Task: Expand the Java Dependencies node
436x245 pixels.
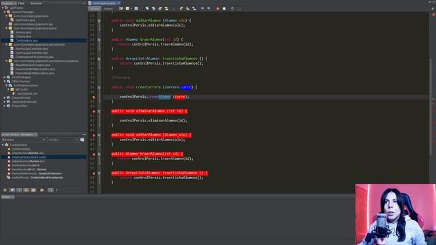Action: [5, 101]
